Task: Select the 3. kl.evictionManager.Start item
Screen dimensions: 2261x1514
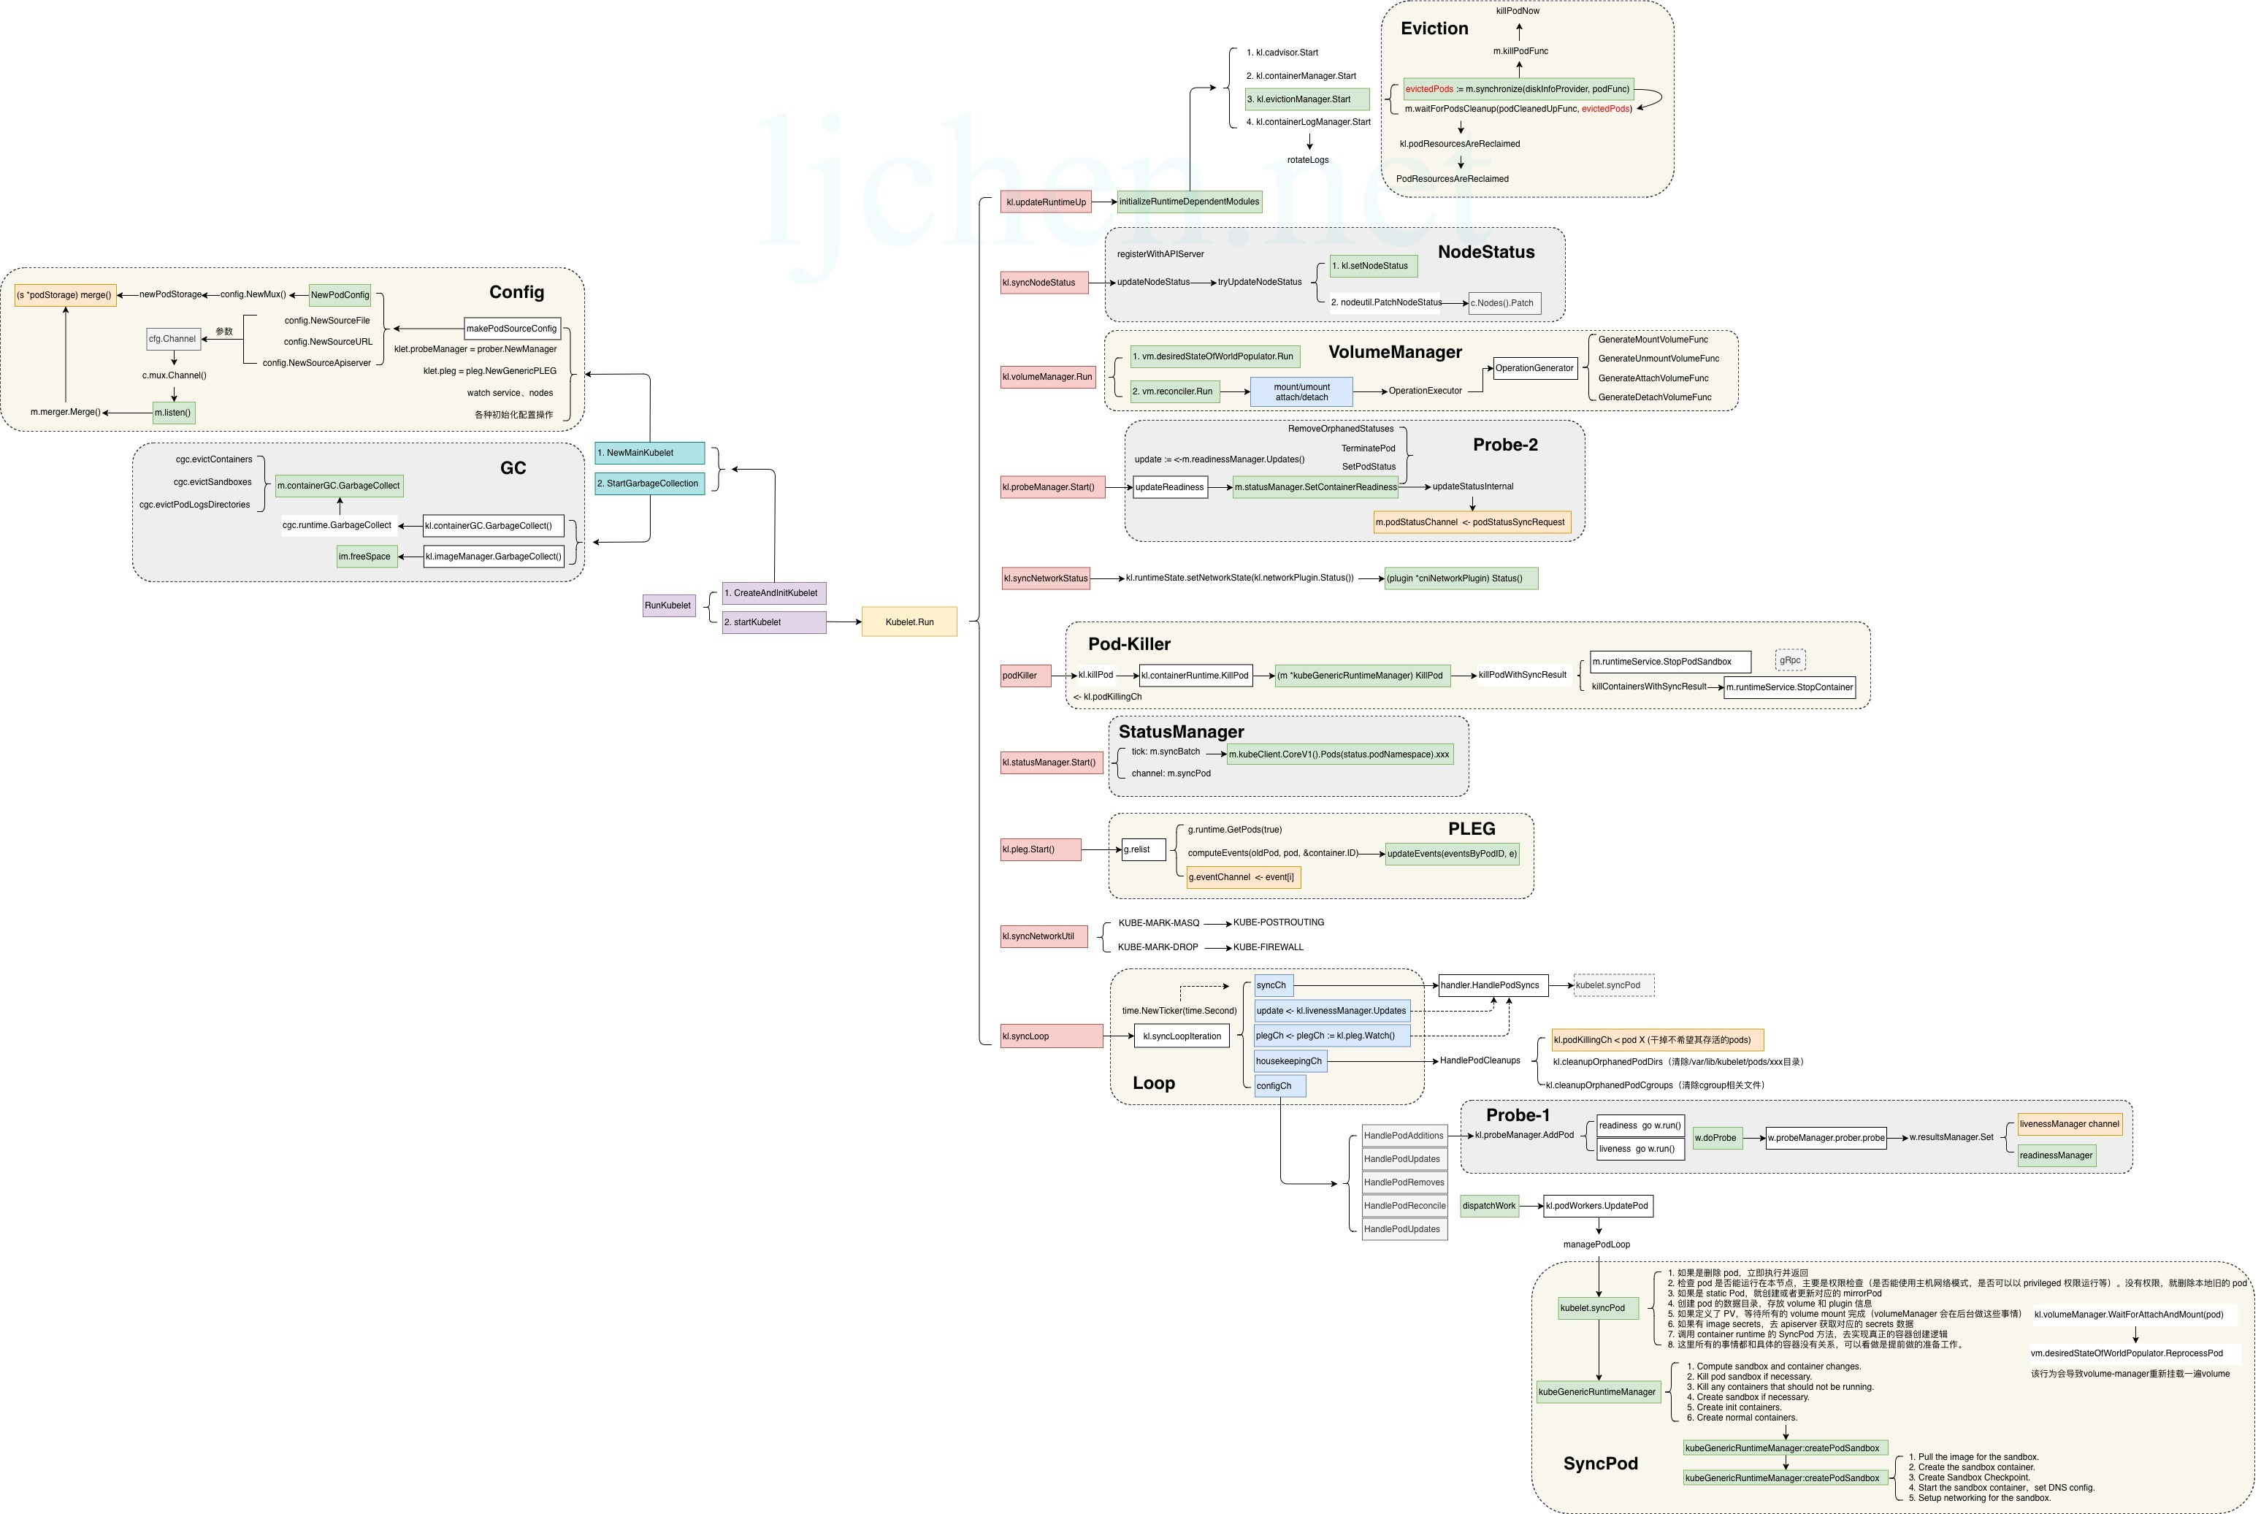Action: (1307, 99)
